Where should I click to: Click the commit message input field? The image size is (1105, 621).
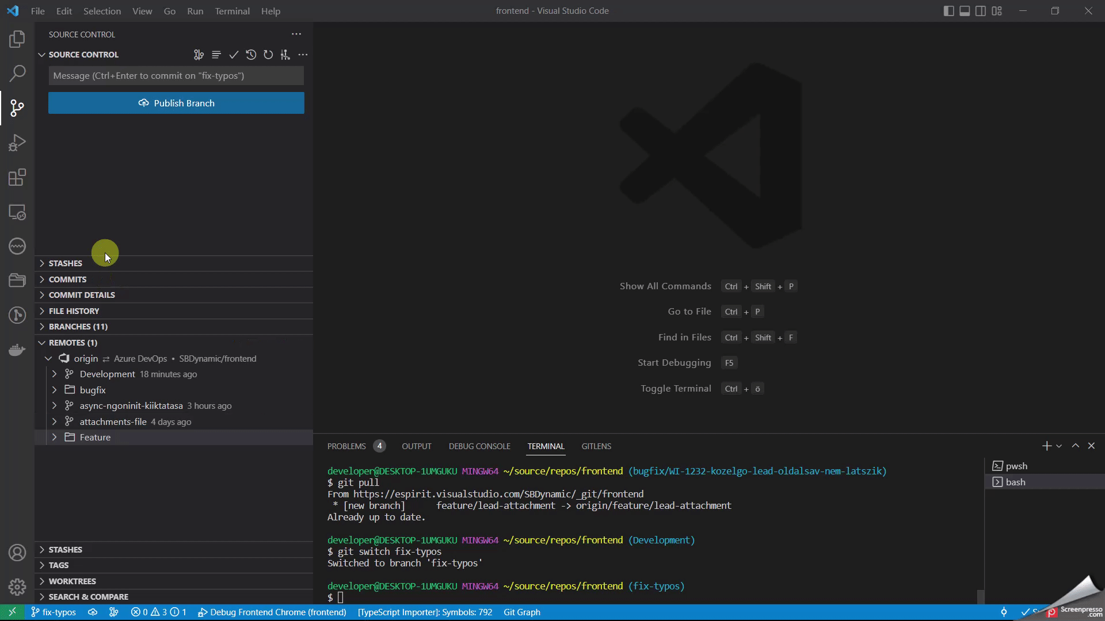(x=176, y=75)
